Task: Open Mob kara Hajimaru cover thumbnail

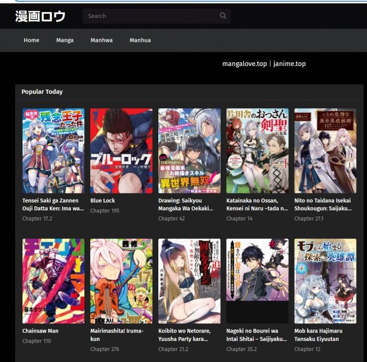Action: pos(325,281)
